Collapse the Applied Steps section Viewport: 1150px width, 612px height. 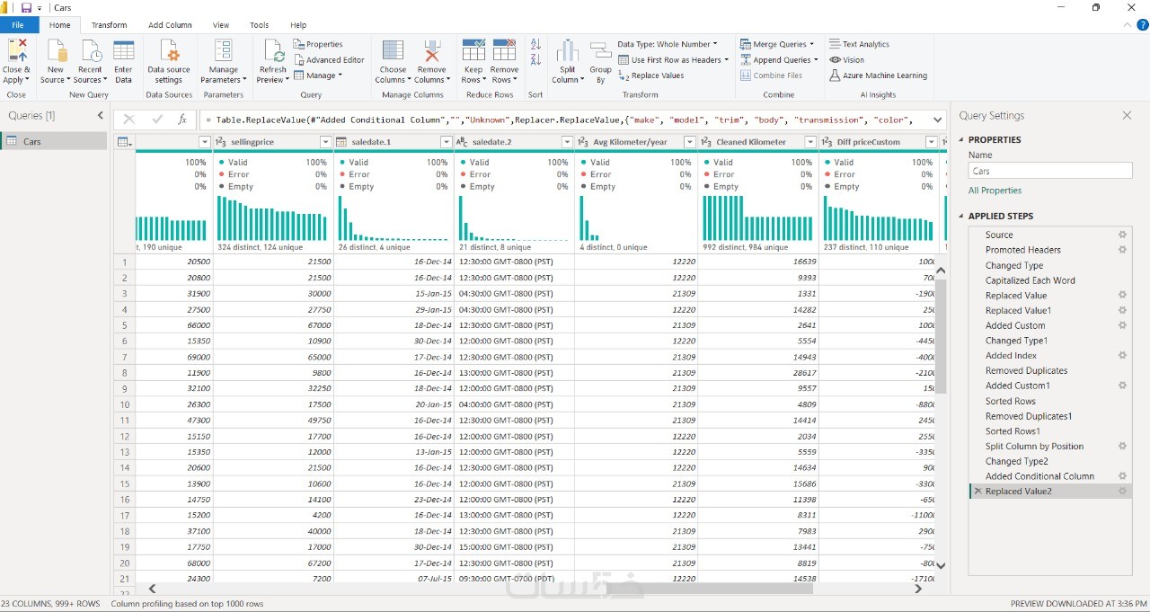(960, 217)
